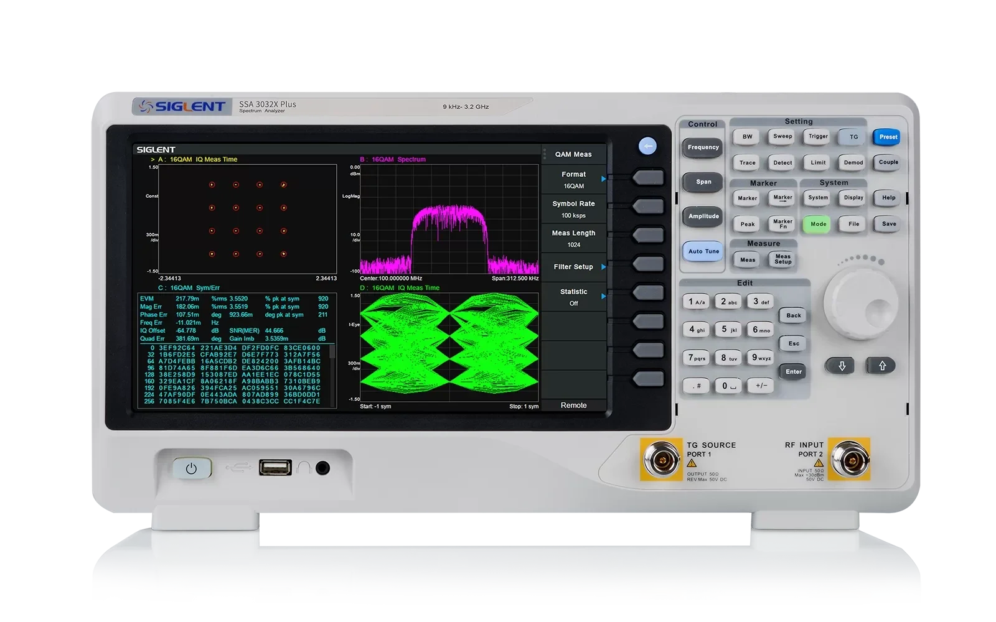This screenshot has height=622, width=996.
Task: Click the Back key
Action: pyautogui.click(x=793, y=315)
